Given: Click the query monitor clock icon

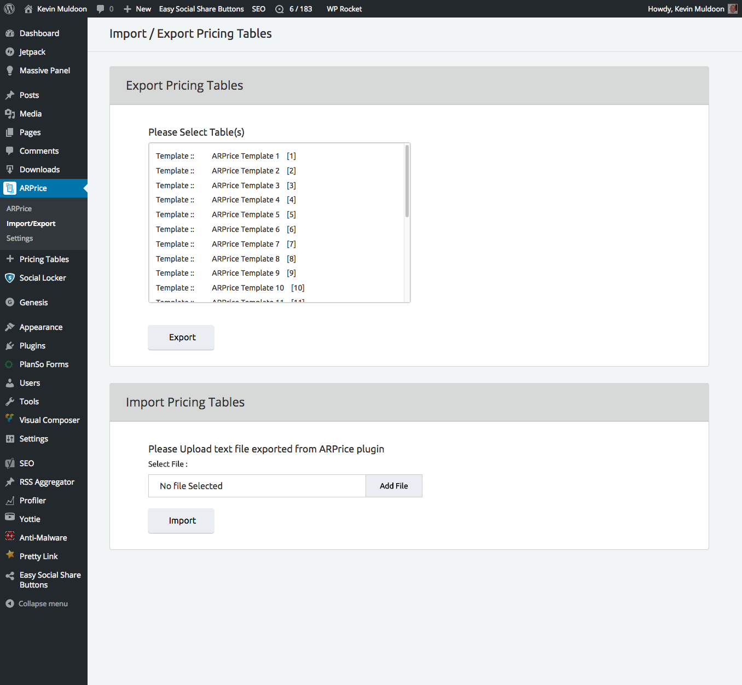Looking at the screenshot, I should (280, 9).
